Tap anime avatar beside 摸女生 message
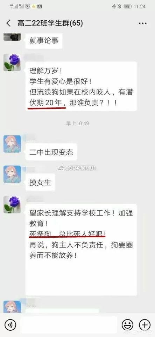Viewport: 155px width, 337px height. (12, 174)
